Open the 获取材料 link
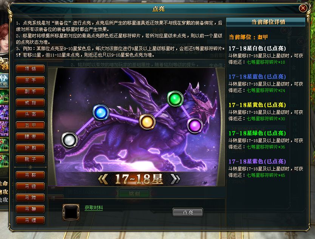The image size is (315, 239). click(94, 207)
